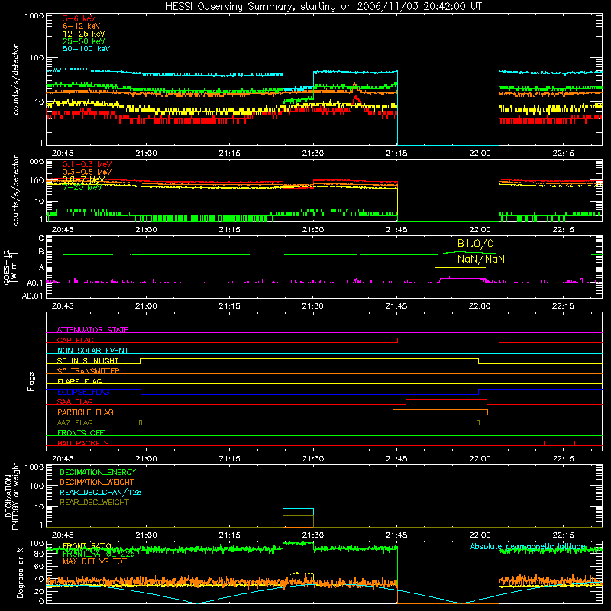The width and height of the screenshot is (611, 611).
Task: Click the 21:00 tick label under decimation panel
Action: (x=146, y=535)
